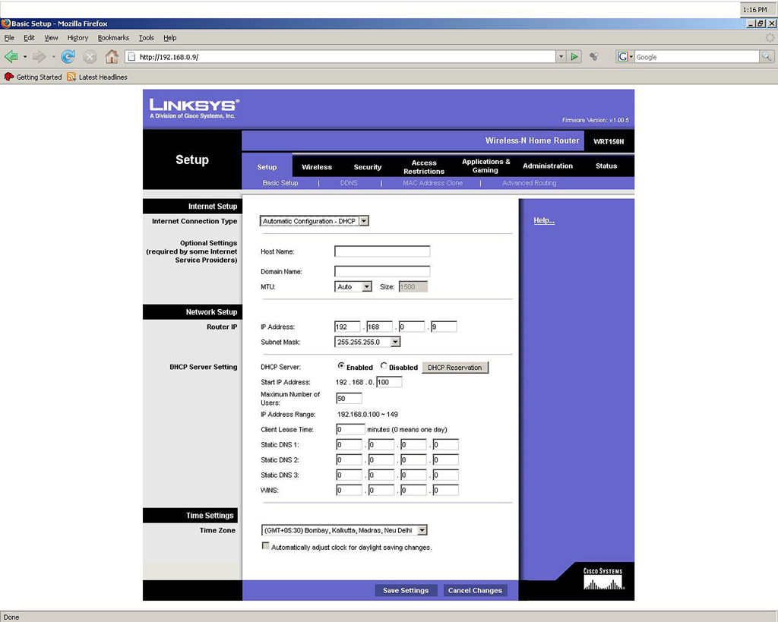Viewport: 778px width, 622px height.
Task: Click the green Go arrow beside address bar
Action: (x=575, y=57)
